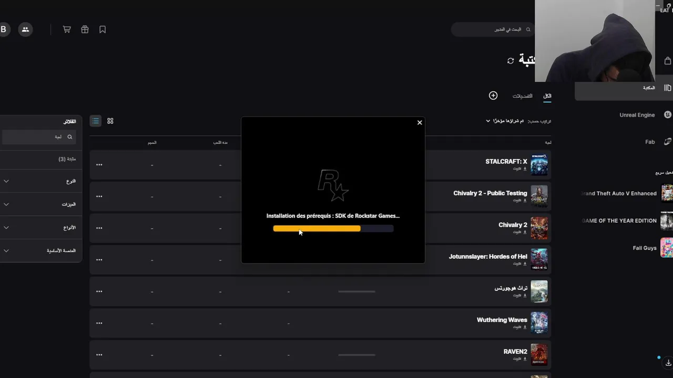Expand the الأنواع filter section
This screenshot has height=378, width=673.
tap(41, 227)
